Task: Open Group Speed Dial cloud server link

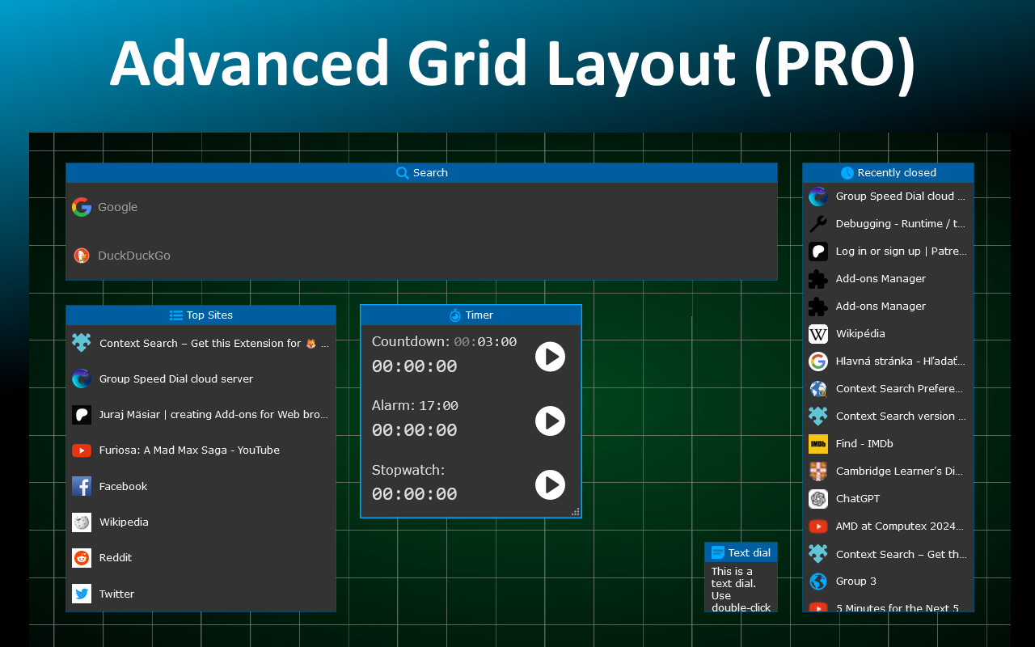Action: pyautogui.click(x=175, y=379)
